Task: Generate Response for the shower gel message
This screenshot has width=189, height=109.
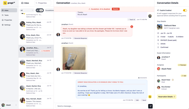Action: 80,38
